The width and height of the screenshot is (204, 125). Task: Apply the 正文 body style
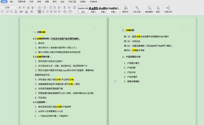point(83,10)
